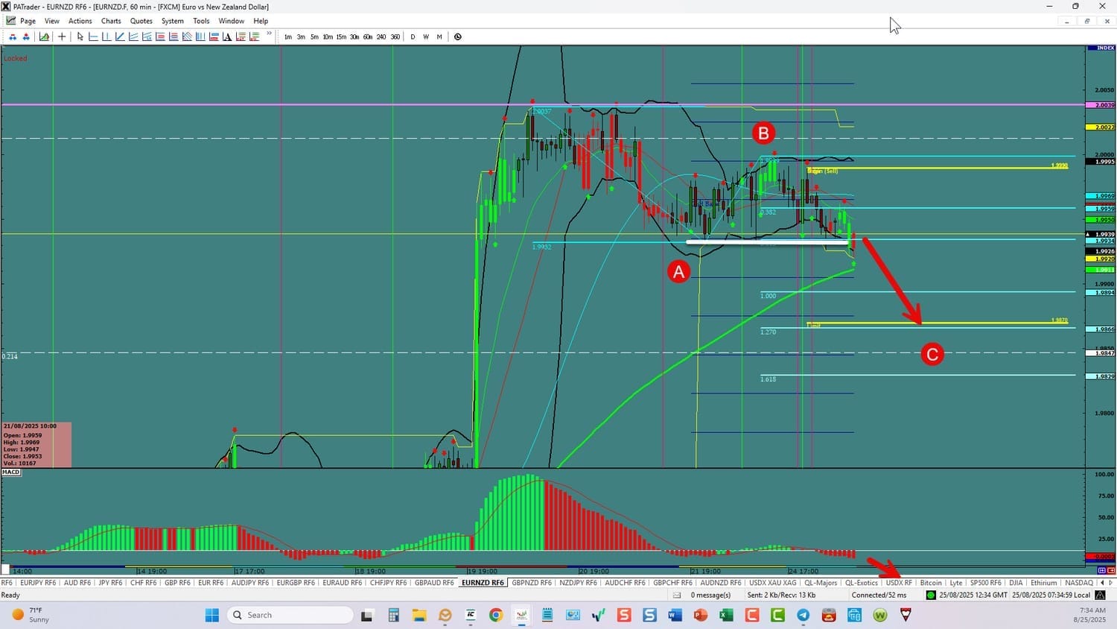This screenshot has width=1117, height=629.
Task: Open Telegram from the taskbar
Action: coord(803,615)
